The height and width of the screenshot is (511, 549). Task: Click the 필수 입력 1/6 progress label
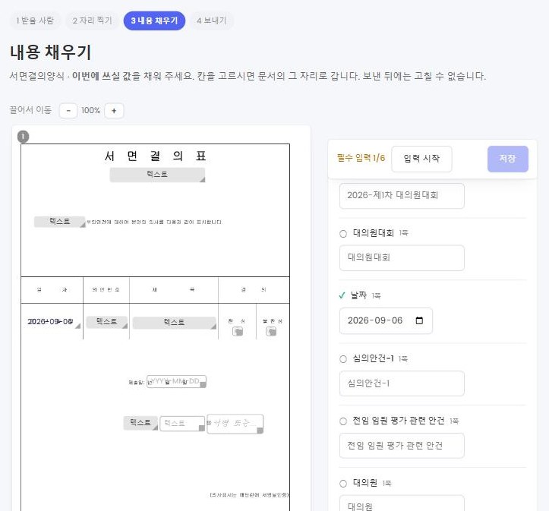point(361,158)
